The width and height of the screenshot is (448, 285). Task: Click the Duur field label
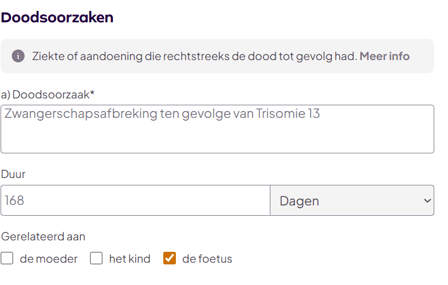[13, 174]
